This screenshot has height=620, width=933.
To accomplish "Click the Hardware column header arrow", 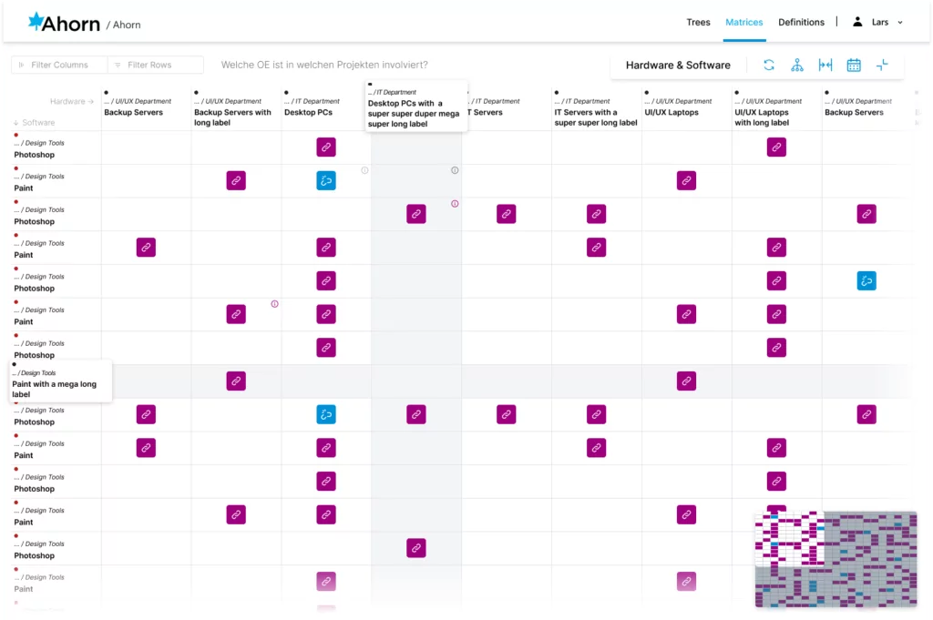I will click(90, 102).
